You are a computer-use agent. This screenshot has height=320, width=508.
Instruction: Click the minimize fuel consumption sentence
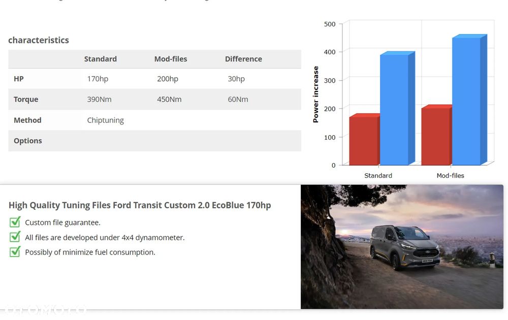[90, 252]
